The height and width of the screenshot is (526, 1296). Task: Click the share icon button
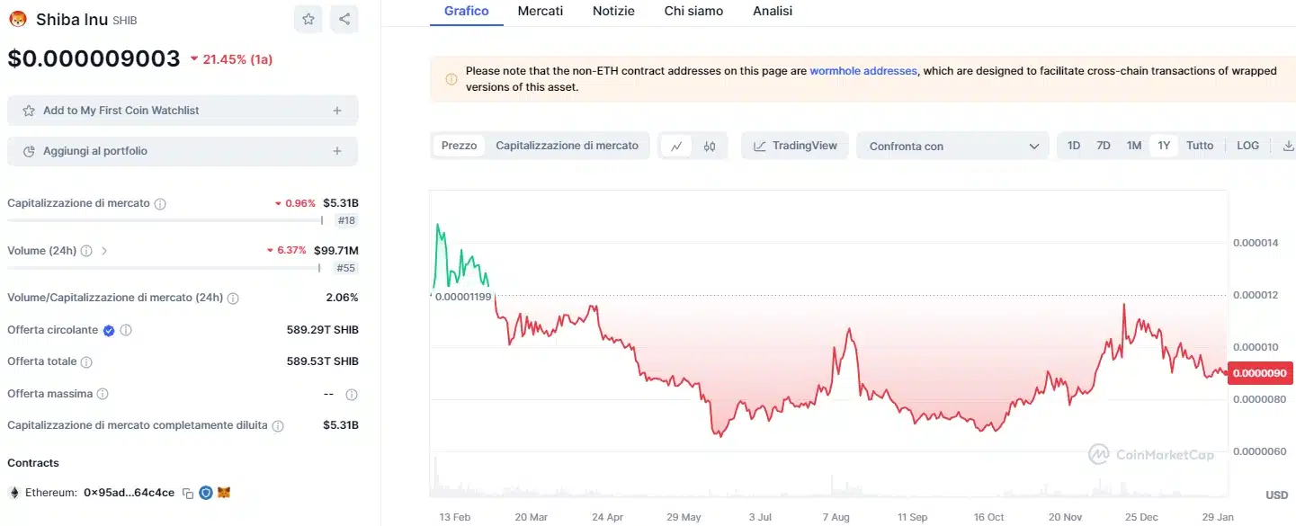tap(344, 19)
